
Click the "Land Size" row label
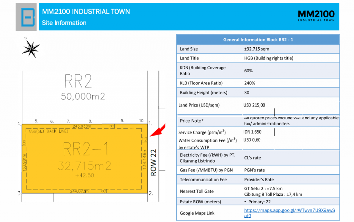pyautogui.click(x=189, y=49)
